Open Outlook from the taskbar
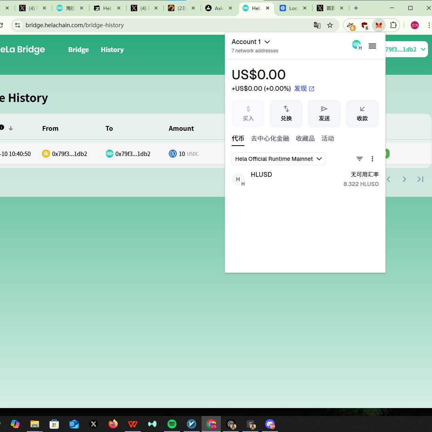The image size is (432, 432). pos(74,424)
